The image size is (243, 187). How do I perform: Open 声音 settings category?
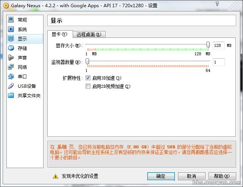click(x=25, y=58)
